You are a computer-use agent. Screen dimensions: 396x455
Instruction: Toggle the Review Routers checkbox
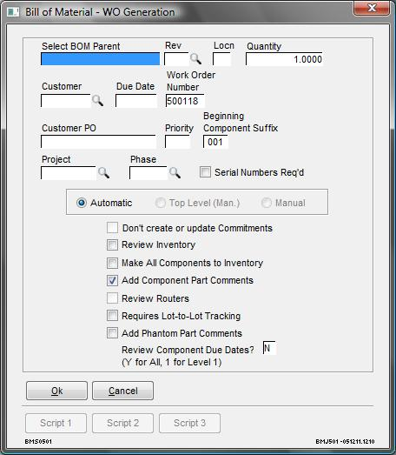(x=112, y=298)
